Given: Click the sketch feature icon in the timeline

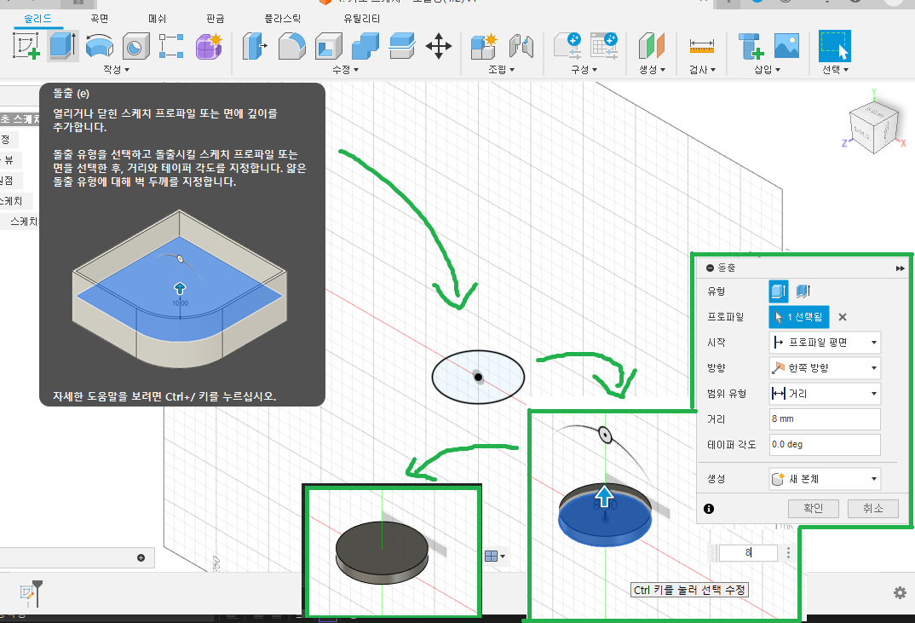Looking at the screenshot, I should click(27, 593).
